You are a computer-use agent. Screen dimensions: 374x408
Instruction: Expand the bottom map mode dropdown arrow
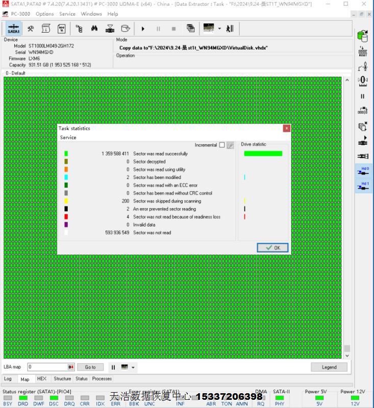coord(133,367)
